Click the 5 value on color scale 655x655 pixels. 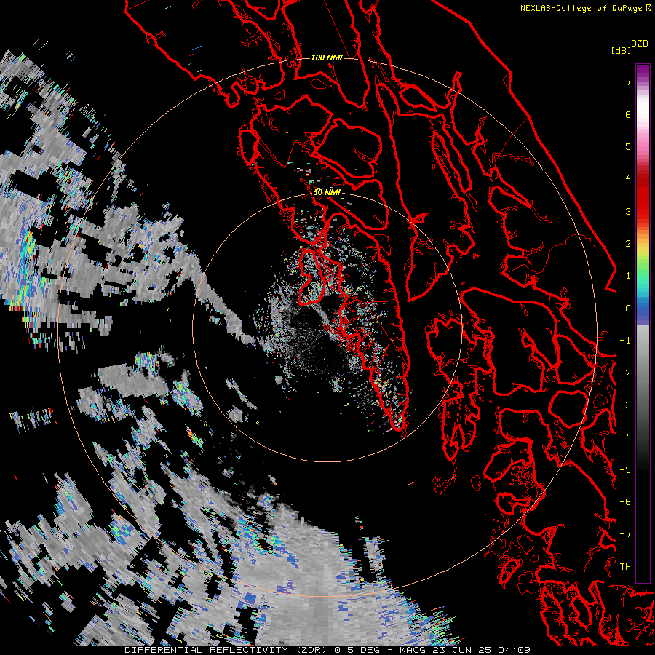[x=628, y=146]
